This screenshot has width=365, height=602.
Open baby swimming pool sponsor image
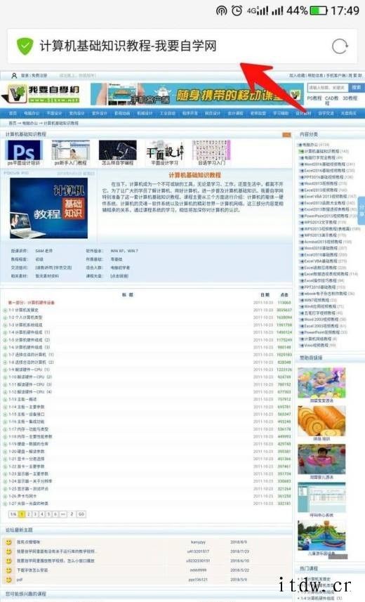pyautogui.click(x=321, y=382)
